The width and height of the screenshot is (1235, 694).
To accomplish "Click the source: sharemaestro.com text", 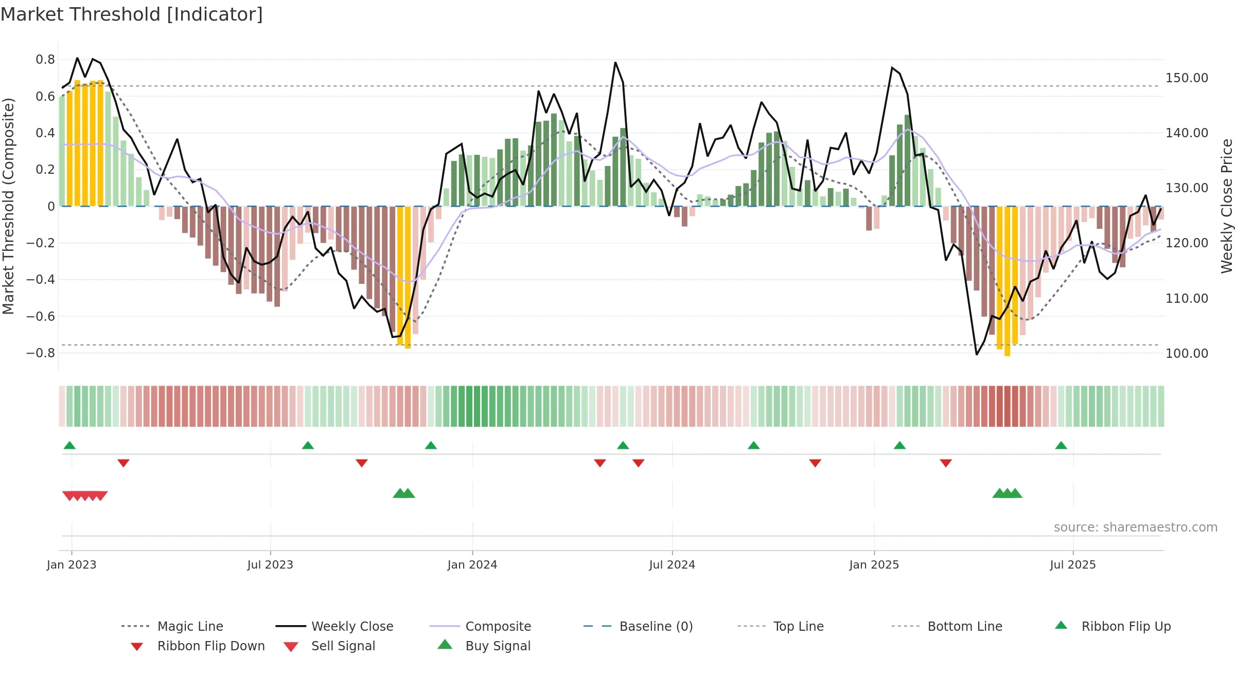I will pos(1136,527).
